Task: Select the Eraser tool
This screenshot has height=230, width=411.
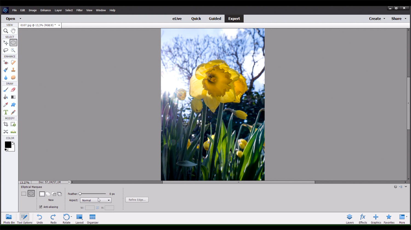Action: coord(13,89)
